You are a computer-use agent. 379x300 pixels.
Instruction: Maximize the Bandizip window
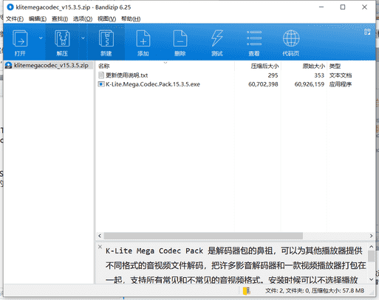tap(343, 7)
